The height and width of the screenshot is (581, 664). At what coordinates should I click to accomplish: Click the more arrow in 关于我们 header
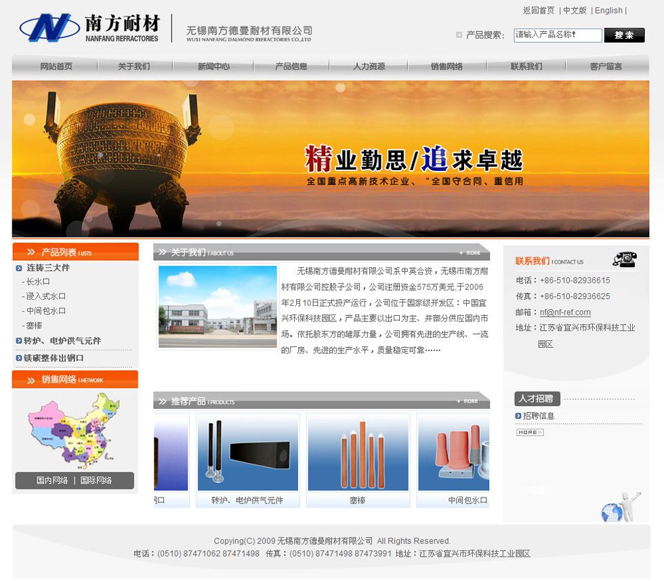coord(470,253)
